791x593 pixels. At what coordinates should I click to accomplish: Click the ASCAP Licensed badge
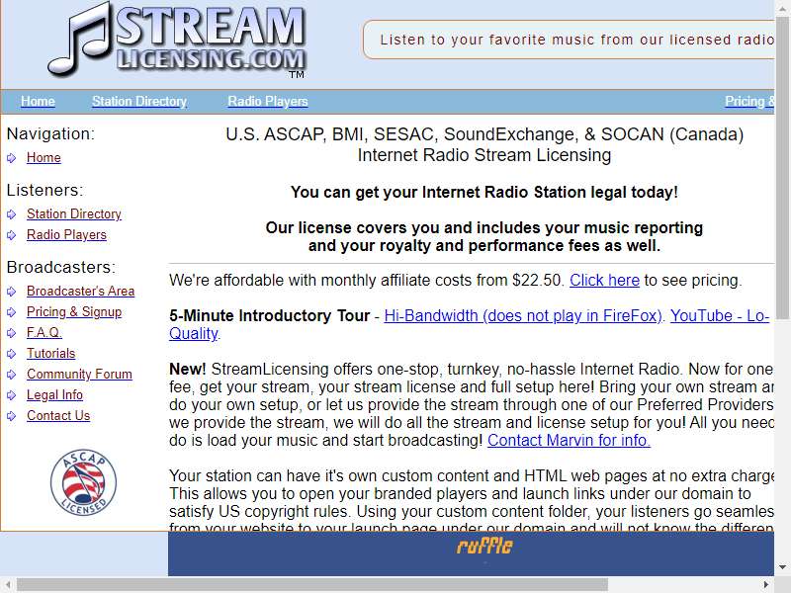[x=83, y=482]
